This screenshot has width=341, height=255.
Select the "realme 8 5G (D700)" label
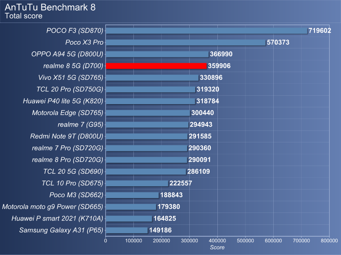(73, 66)
